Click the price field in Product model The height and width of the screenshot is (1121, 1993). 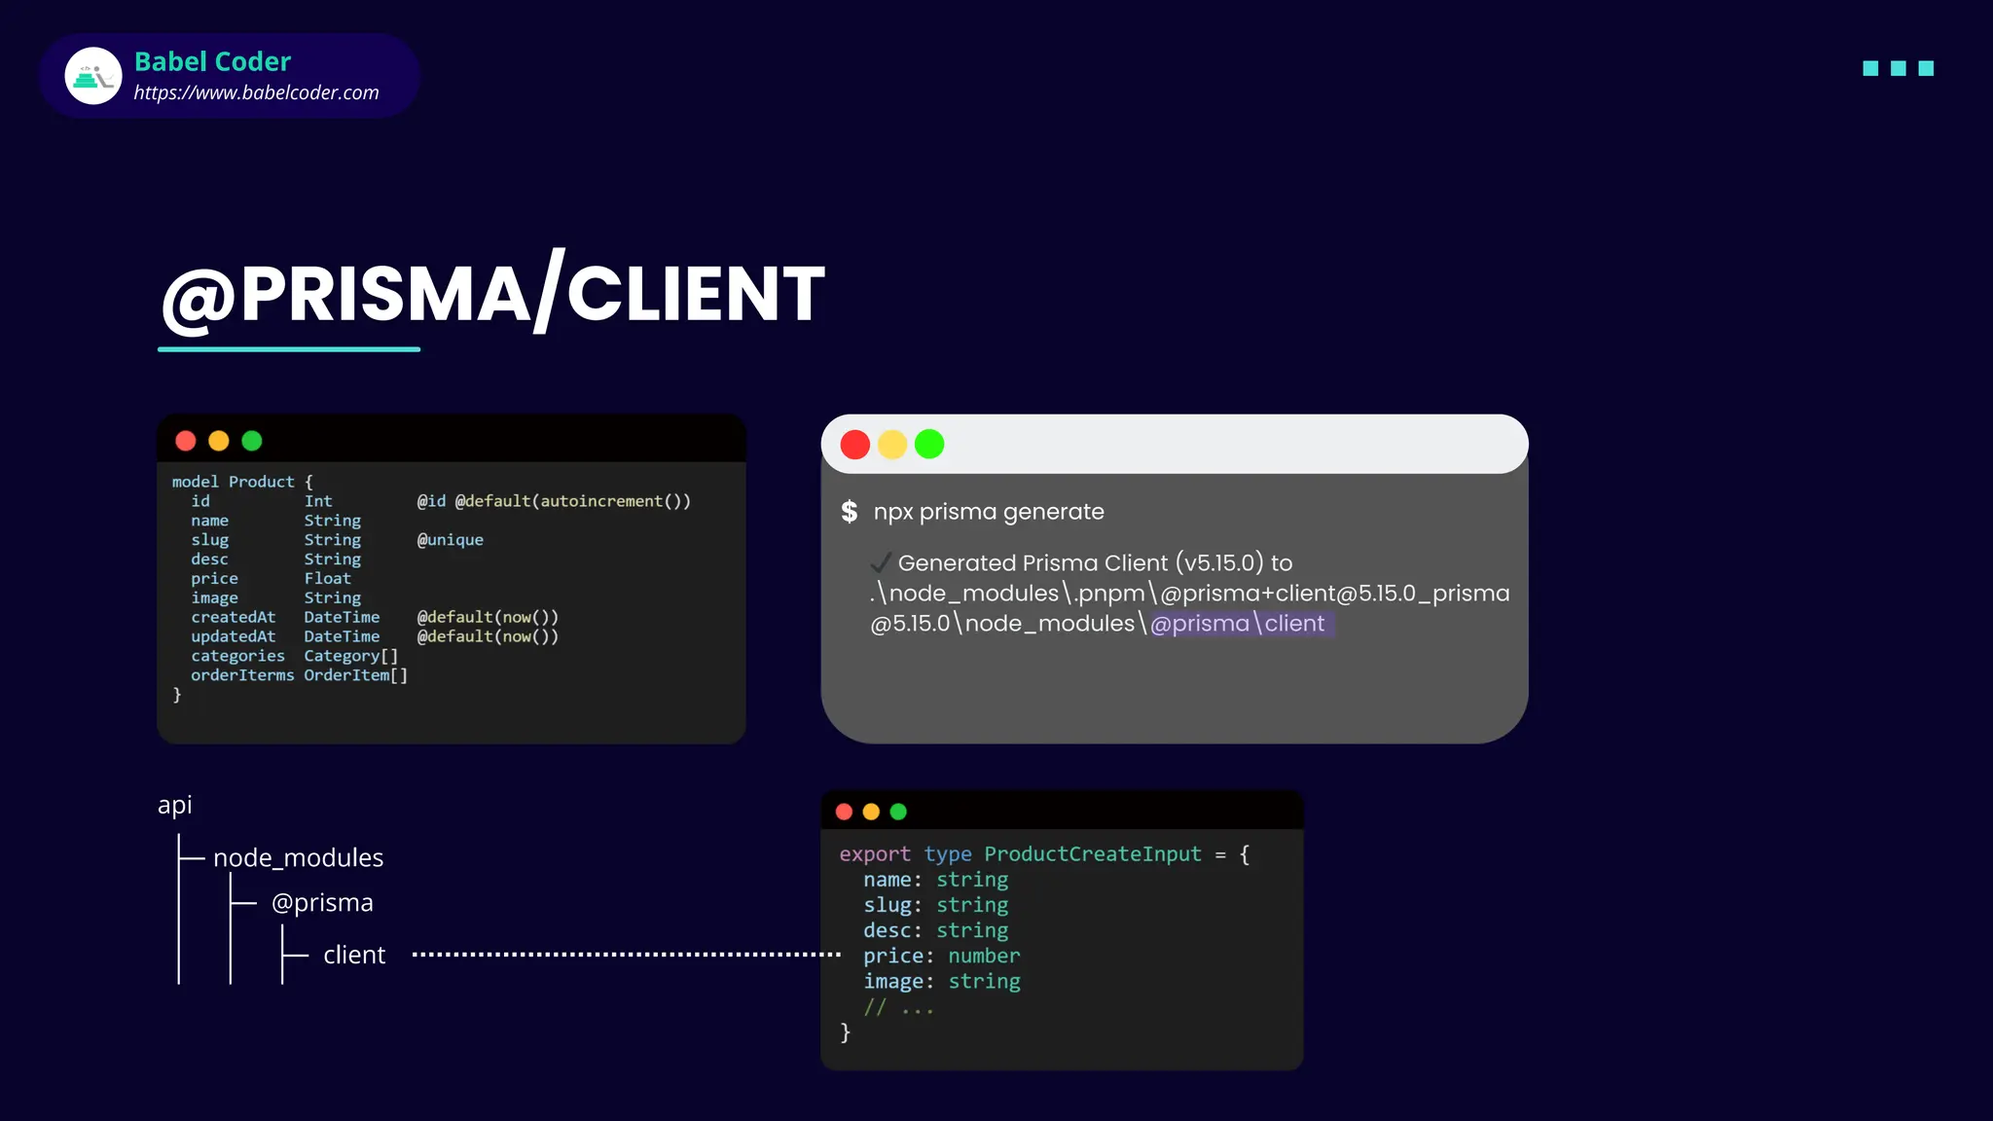click(x=214, y=579)
